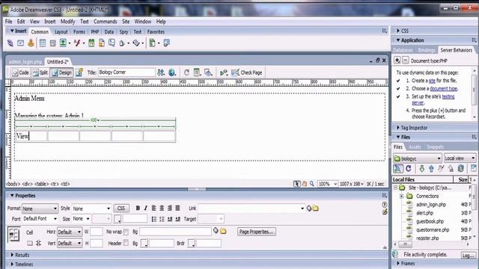479x269 pixels.
Task: Click the Images insert icon
Action: [x=63, y=43]
